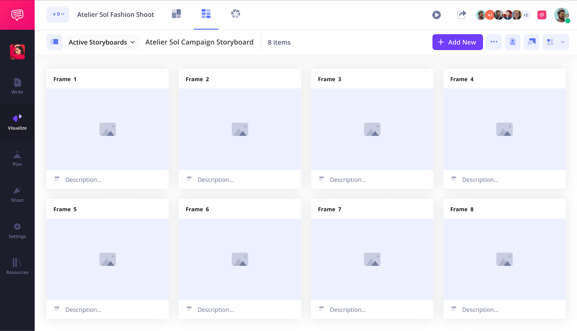Click the Add New button
This screenshot has height=331, width=577.
coord(457,42)
